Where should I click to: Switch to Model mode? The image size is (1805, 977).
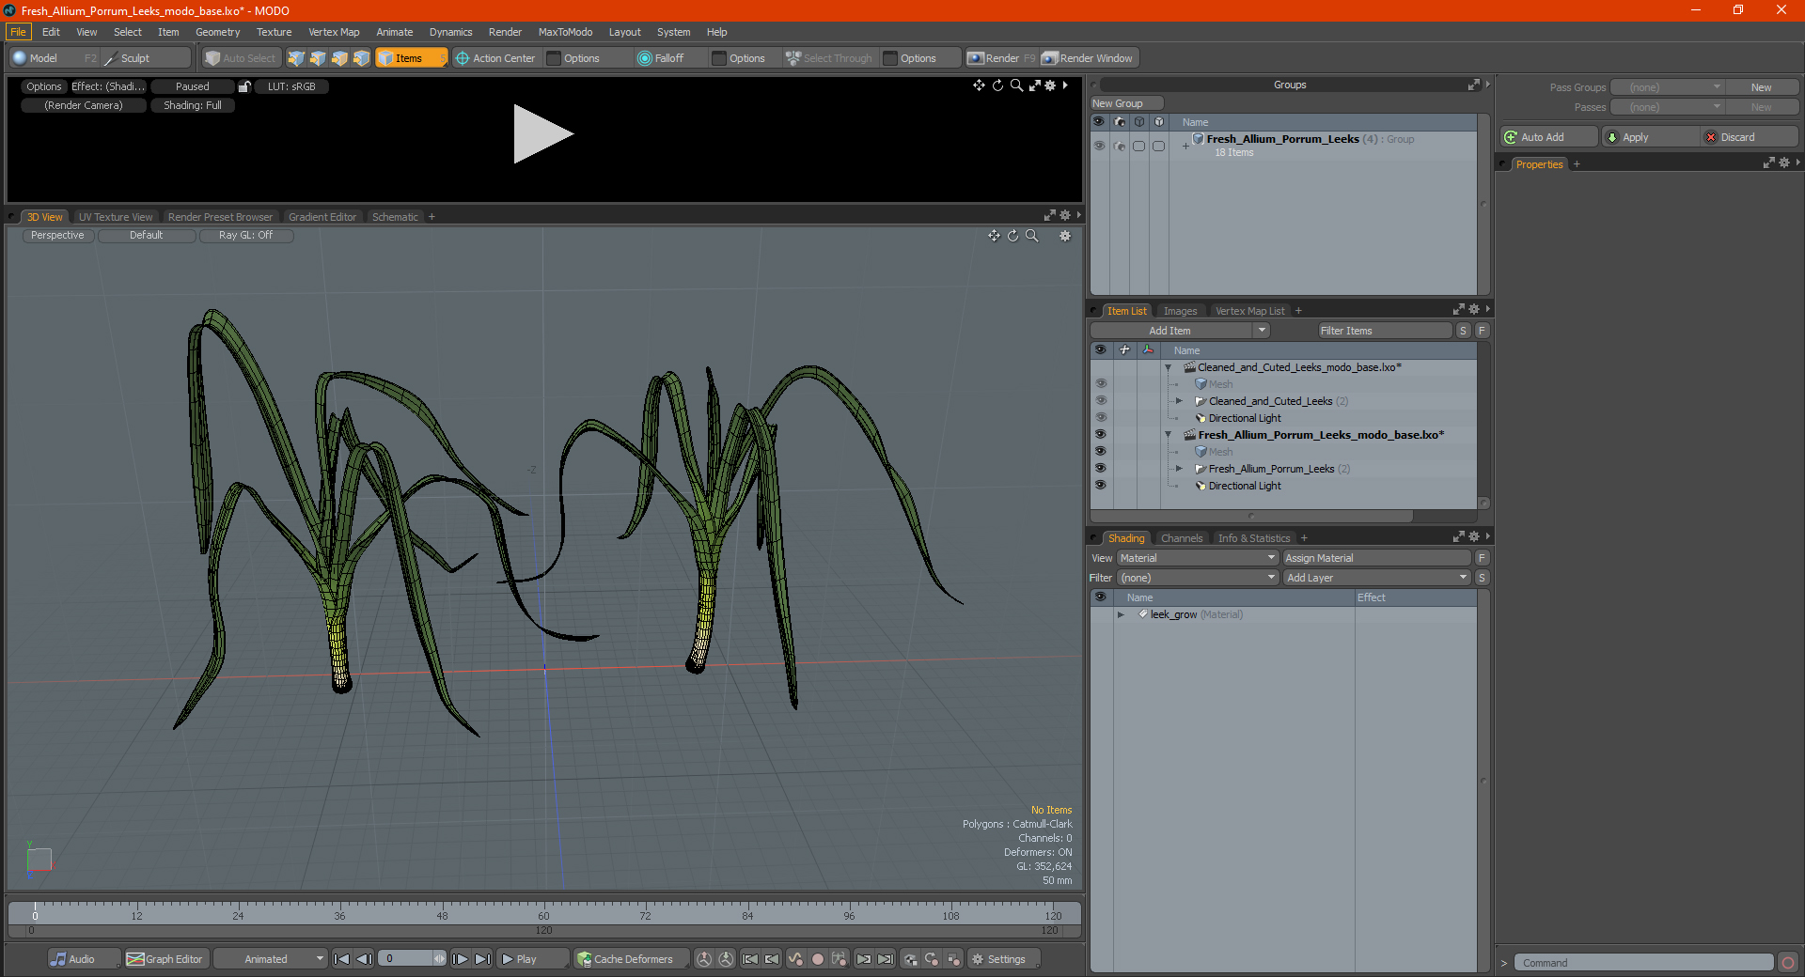pyautogui.click(x=53, y=58)
